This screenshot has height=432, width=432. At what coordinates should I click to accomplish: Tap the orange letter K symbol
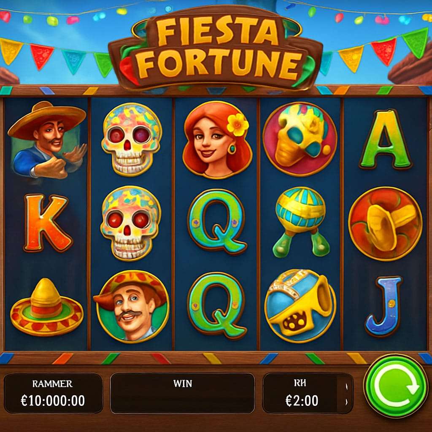(x=47, y=223)
